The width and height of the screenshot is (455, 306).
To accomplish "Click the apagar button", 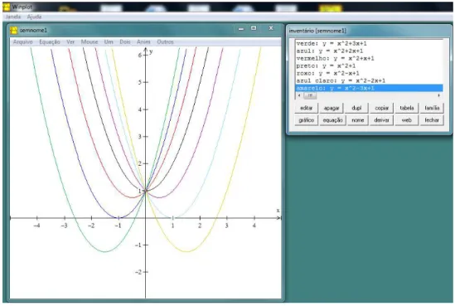I will pos(332,108).
